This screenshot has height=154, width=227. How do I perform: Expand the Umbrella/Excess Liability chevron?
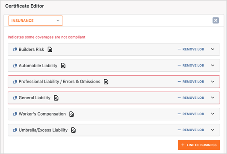(212, 130)
